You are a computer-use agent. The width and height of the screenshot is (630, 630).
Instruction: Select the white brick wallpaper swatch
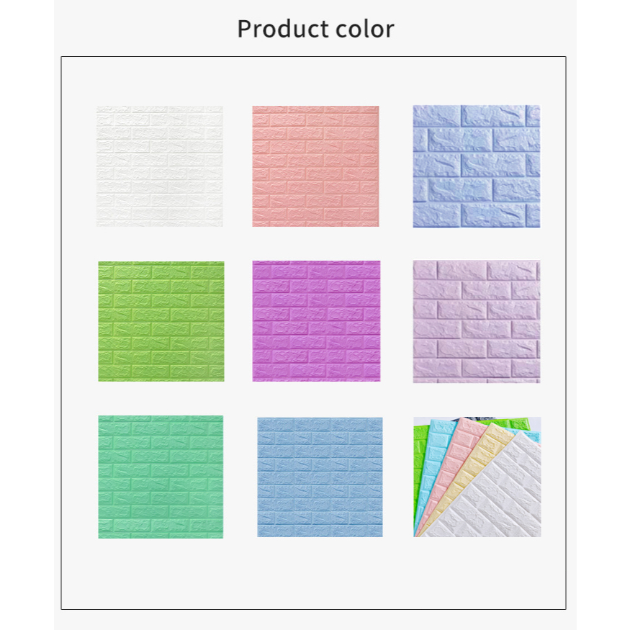160,166
